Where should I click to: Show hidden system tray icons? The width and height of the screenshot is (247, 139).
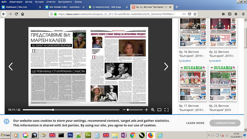(x=209, y=135)
